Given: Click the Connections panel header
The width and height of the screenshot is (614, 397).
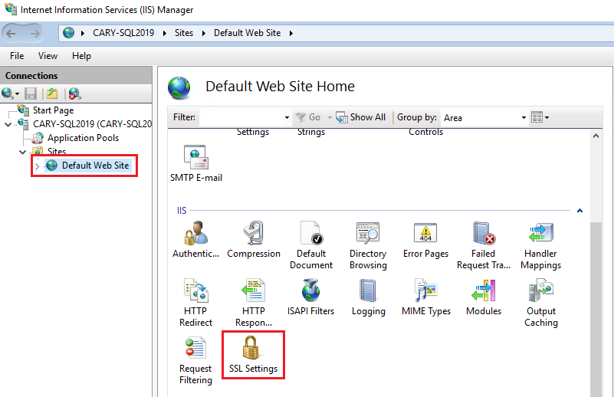Looking at the screenshot, I should [76, 76].
